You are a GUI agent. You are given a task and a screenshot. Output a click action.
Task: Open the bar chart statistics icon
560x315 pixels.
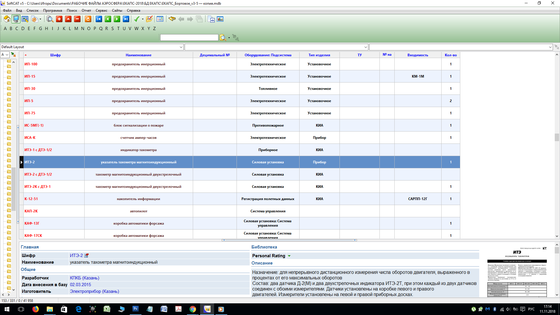[x=220, y=19]
